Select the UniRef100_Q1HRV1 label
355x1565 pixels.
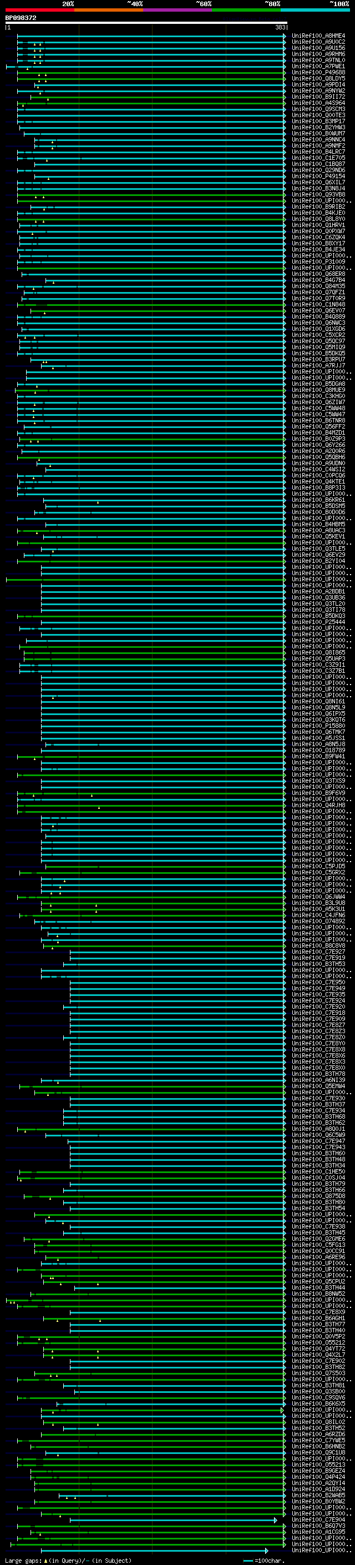point(318,225)
